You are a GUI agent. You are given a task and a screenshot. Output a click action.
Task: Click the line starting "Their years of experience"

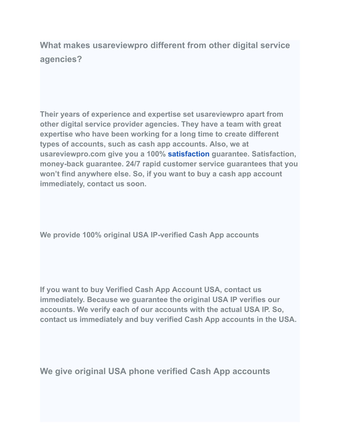[x=162, y=114]
